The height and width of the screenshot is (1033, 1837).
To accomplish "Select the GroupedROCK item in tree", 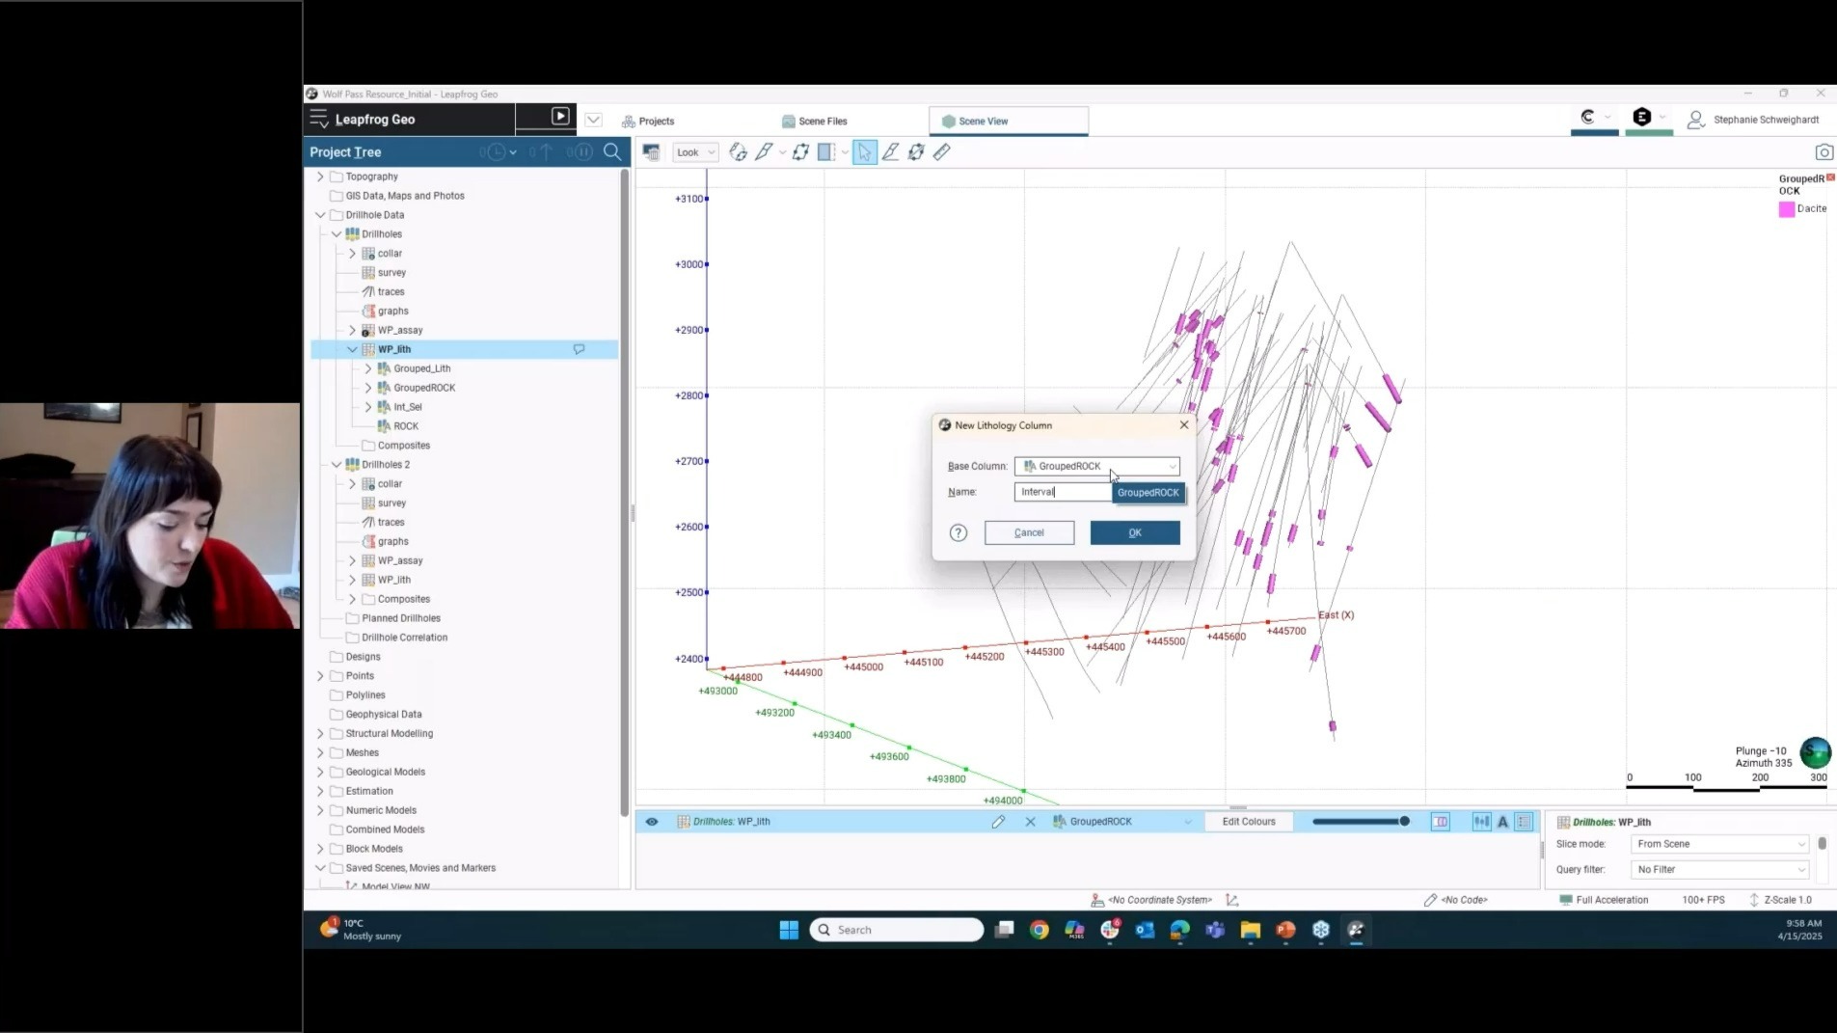I will (x=423, y=388).
